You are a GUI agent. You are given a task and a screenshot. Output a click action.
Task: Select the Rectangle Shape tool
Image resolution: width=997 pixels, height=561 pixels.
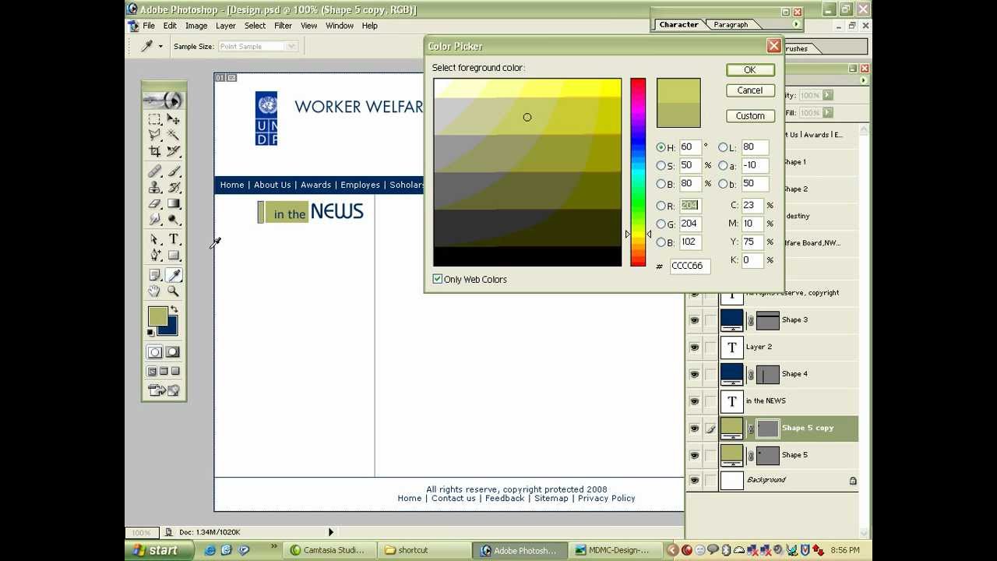[x=174, y=256]
